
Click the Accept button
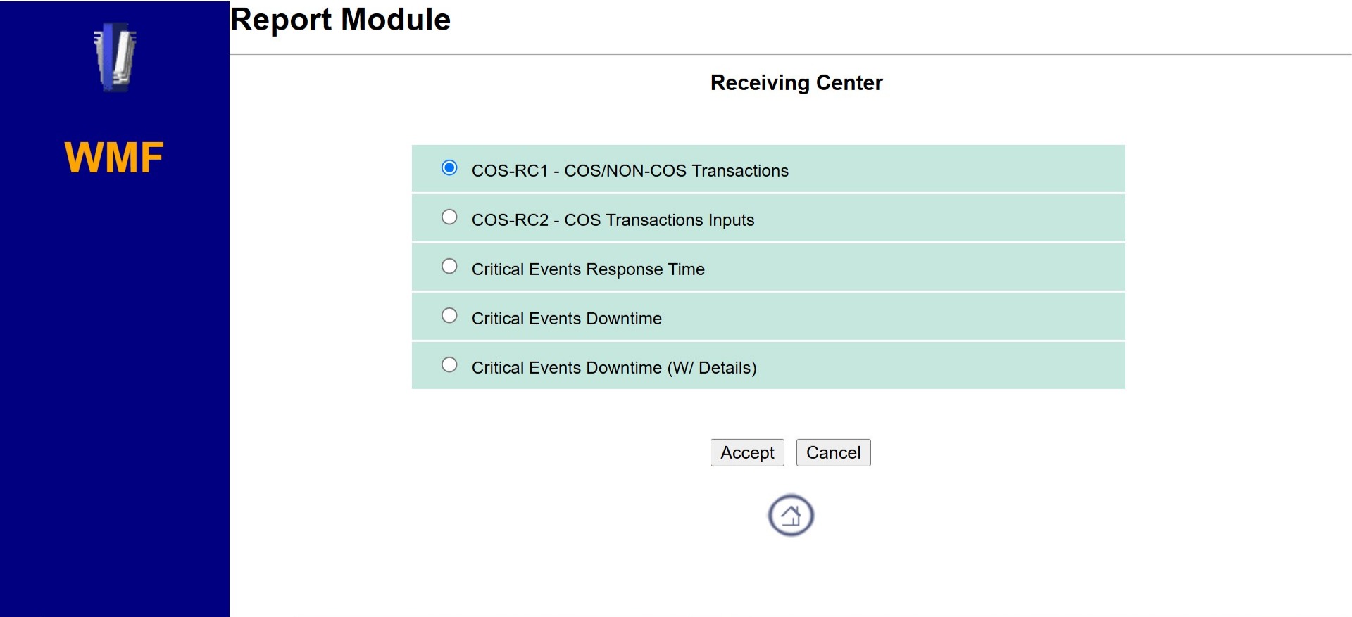point(747,452)
